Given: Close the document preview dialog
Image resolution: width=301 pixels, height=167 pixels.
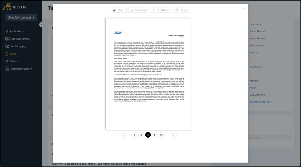Looking at the screenshot, I should coord(244,8).
